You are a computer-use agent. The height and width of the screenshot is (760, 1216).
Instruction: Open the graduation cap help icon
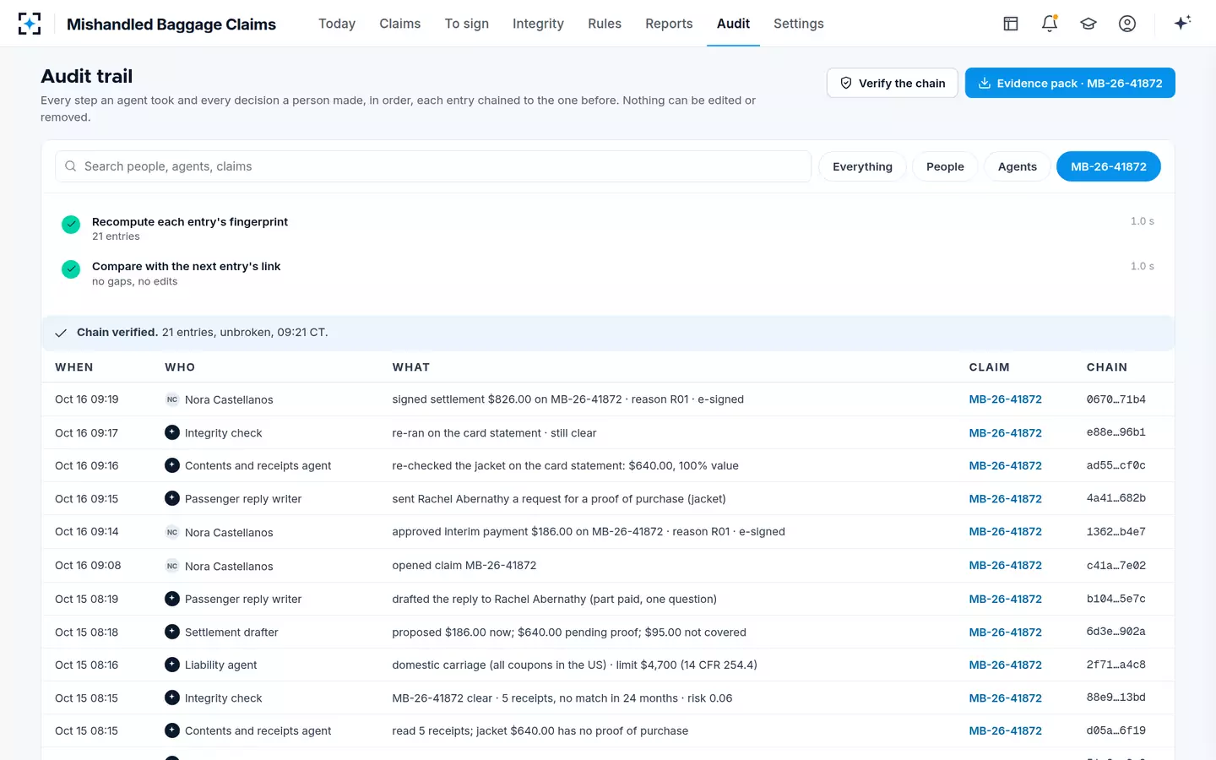coord(1088,24)
